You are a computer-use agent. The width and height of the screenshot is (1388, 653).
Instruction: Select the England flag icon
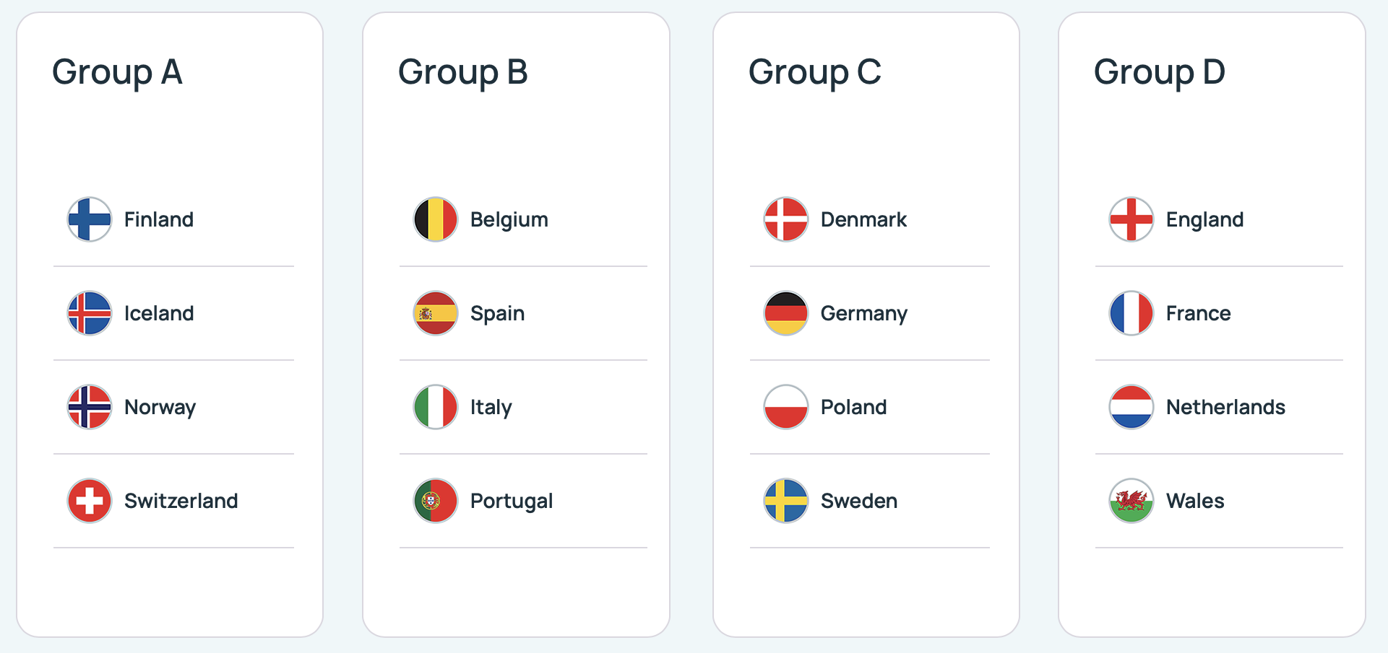[1131, 219]
